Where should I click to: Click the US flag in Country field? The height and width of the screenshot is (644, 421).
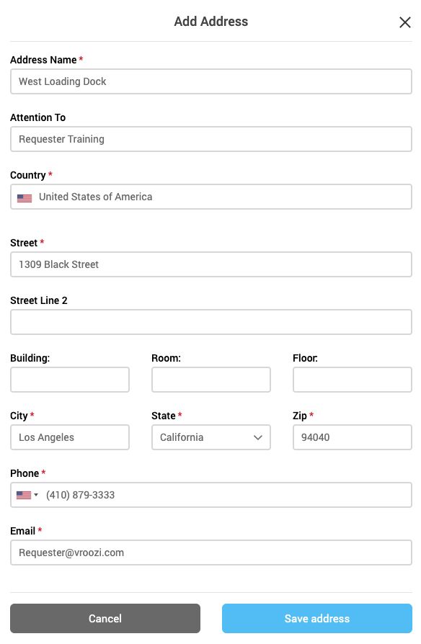click(25, 198)
